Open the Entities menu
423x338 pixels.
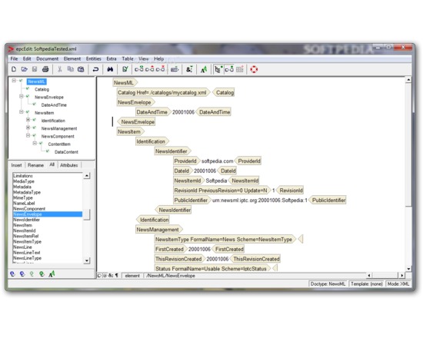pos(93,58)
